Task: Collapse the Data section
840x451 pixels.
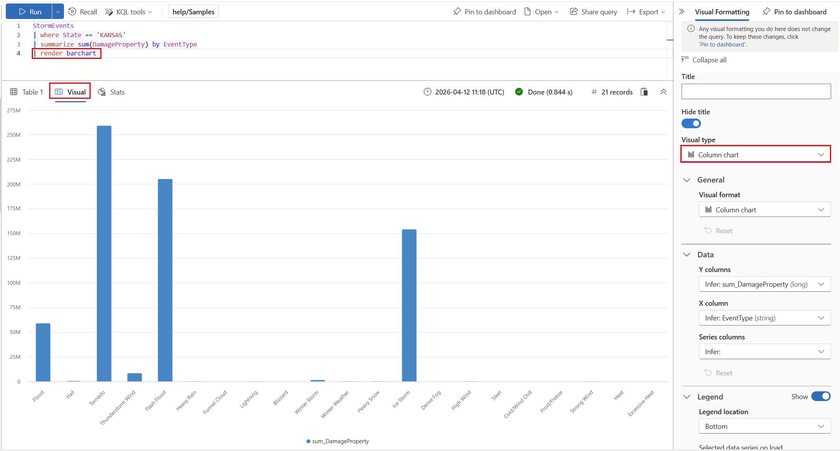Action: [x=687, y=255]
